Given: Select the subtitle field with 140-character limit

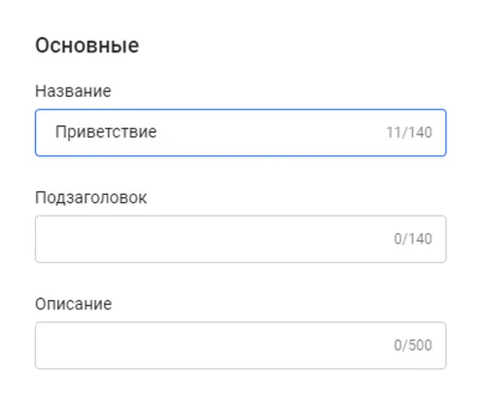Looking at the screenshot, I should pos(240,239).
